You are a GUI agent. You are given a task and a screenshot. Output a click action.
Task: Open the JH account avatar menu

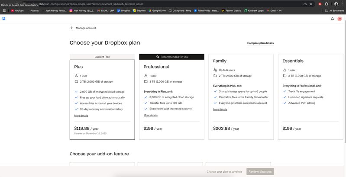340,19
